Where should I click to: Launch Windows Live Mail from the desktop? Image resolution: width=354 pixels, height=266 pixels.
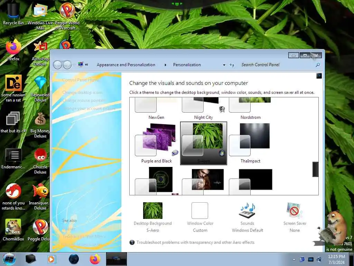[40, 16]
